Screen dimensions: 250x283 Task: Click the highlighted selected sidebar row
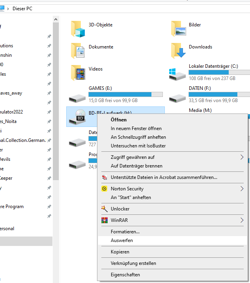point(26,241)
